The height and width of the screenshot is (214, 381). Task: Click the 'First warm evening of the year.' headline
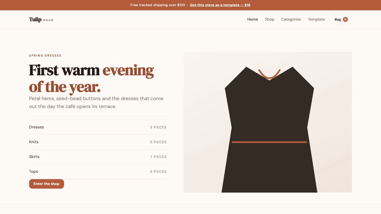92,78
